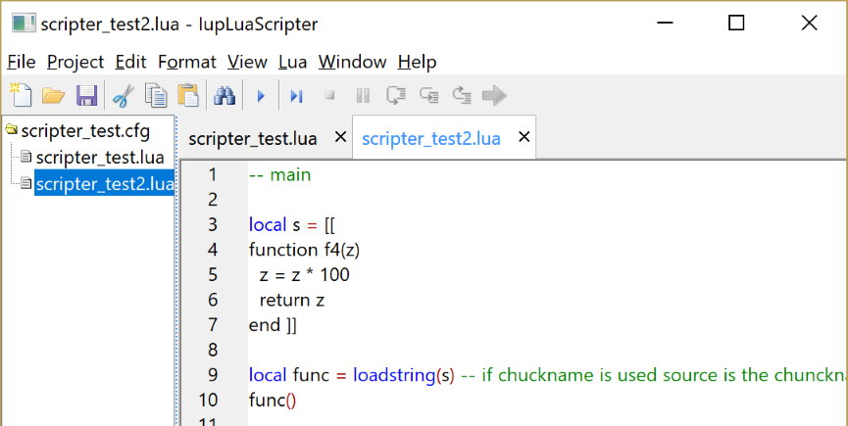Click the Paste clipboard icon
The height and width of the screenshot is (426, 848).
click(x=188, y=95)
